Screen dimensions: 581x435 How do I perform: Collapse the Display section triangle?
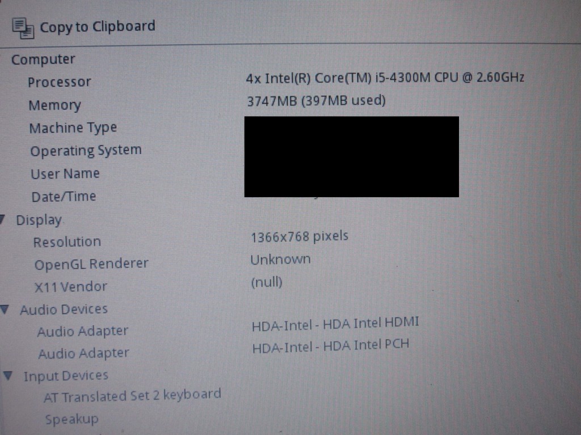2,219
